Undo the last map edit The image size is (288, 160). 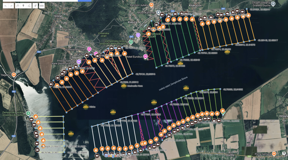(x=6, y=6)
